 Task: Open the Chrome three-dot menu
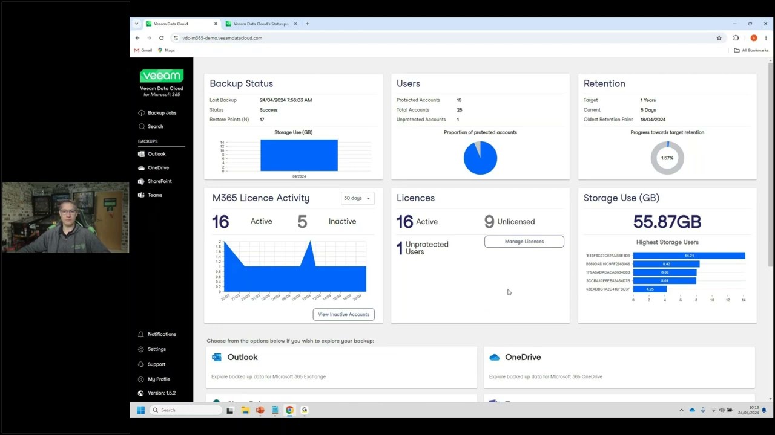766,38
